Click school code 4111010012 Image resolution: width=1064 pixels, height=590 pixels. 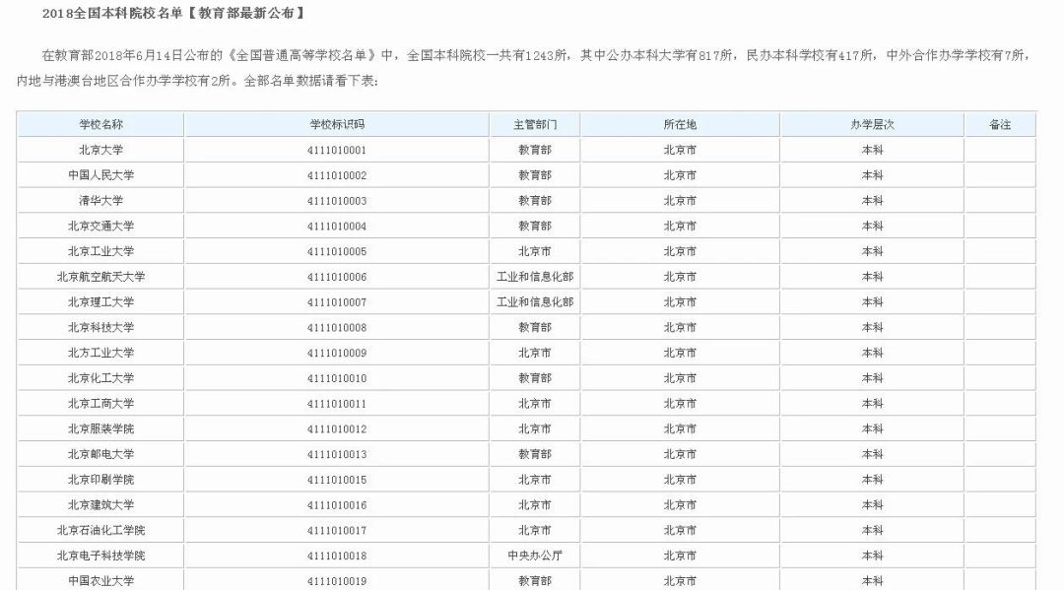pyautogui.click(x=337, y=428)
